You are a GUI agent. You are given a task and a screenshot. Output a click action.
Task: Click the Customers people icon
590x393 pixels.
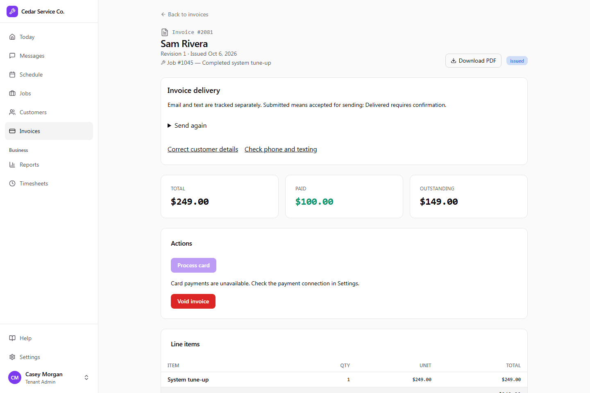(12, 112)
